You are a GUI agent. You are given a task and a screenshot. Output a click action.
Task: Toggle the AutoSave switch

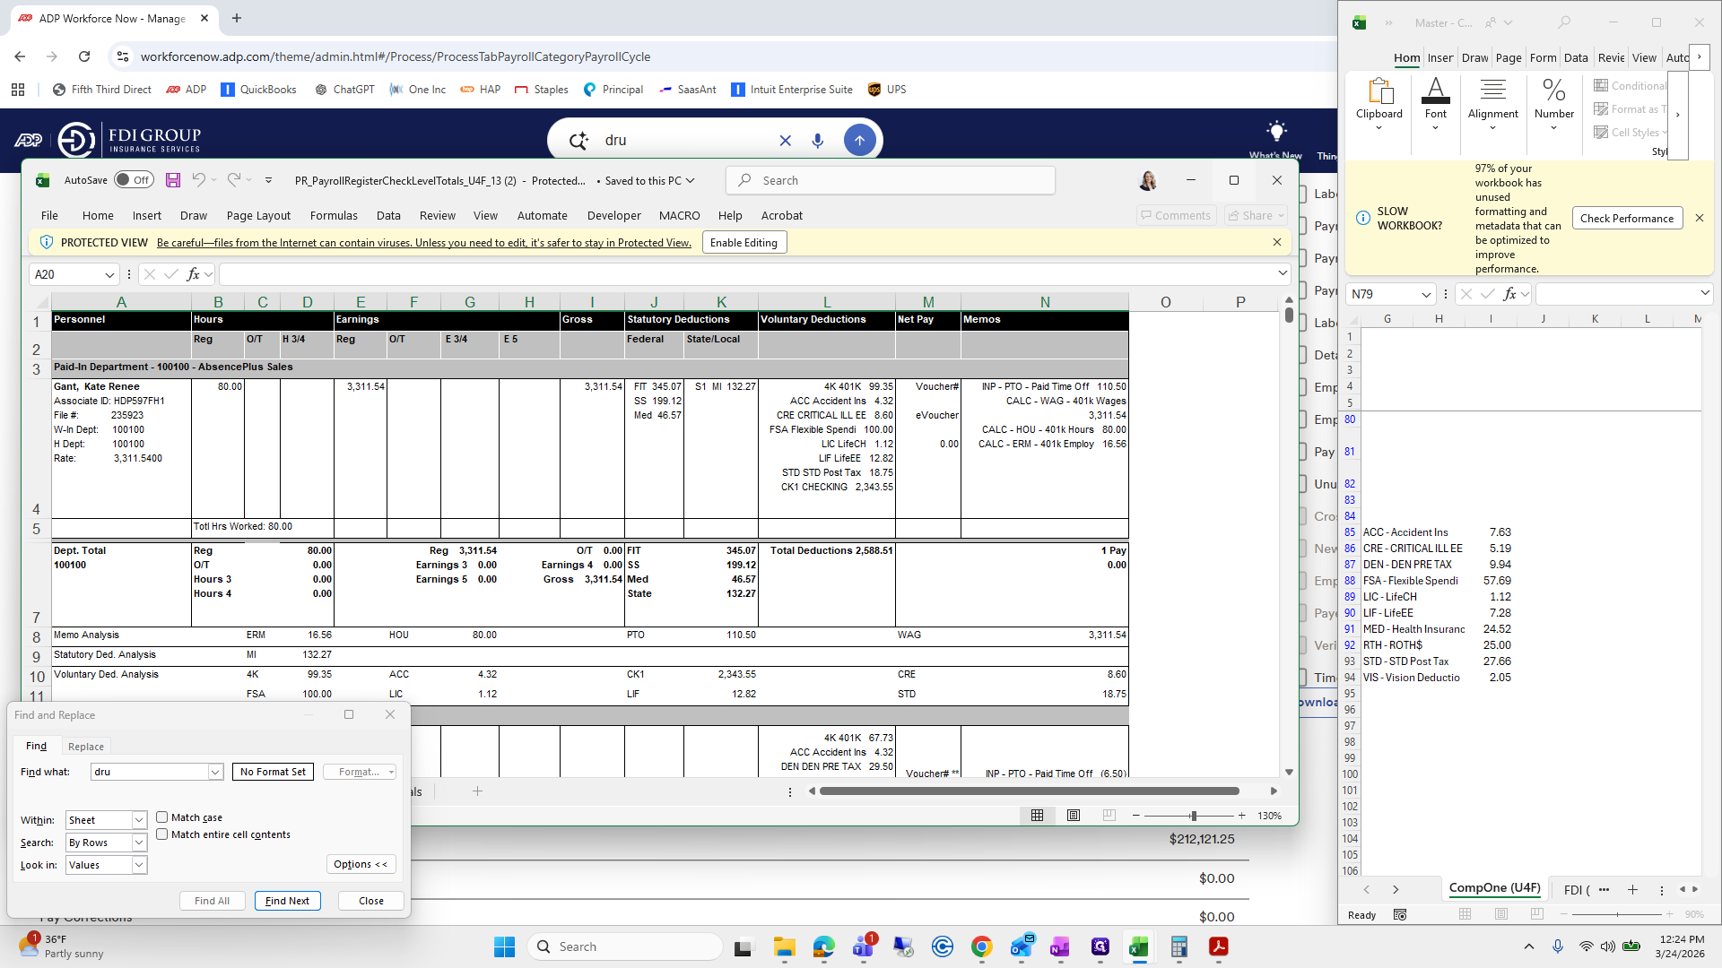tap(134, 180)
